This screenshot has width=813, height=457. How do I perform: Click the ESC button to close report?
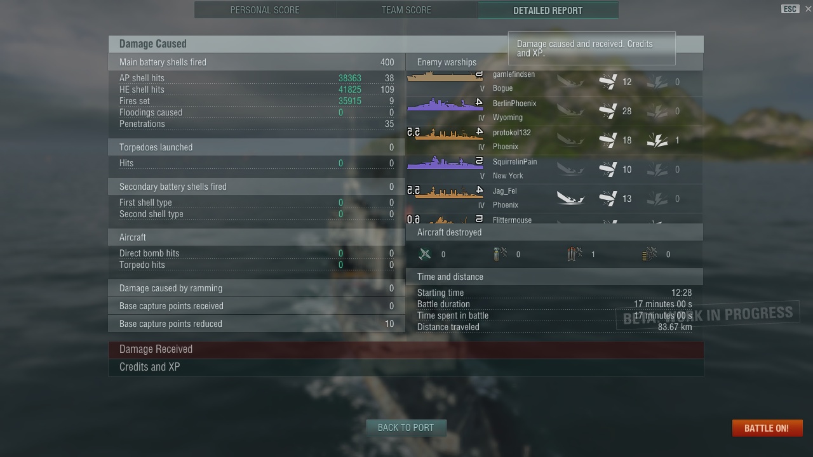point(790,9)
